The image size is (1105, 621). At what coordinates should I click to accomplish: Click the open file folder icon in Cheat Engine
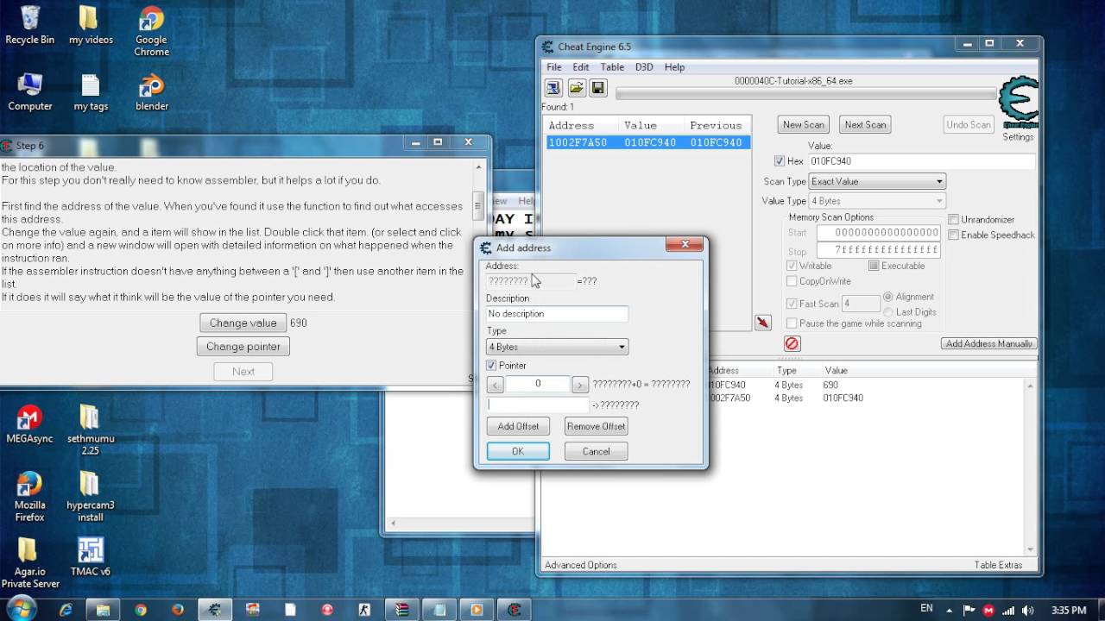(x=576, y=88)
